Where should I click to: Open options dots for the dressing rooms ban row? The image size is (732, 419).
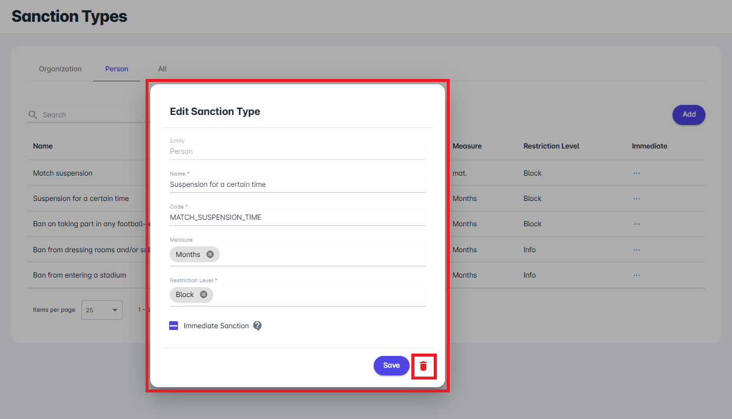637,250
